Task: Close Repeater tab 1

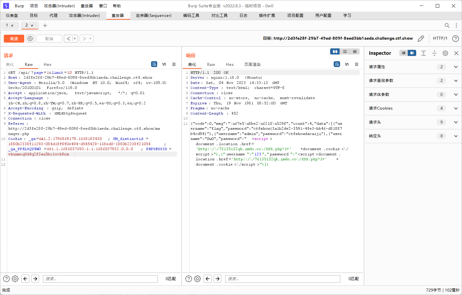Action: point(12,26)
